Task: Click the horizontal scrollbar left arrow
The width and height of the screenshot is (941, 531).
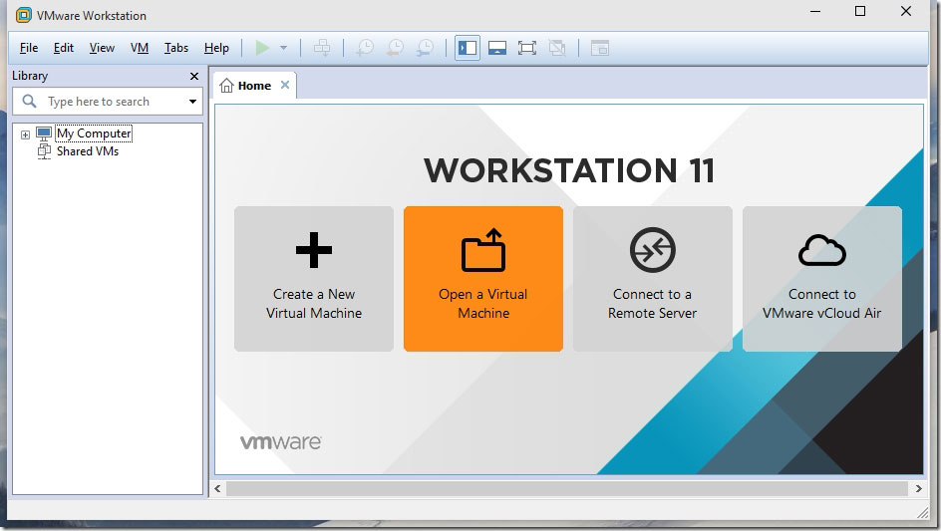Action: click(218, 488)
